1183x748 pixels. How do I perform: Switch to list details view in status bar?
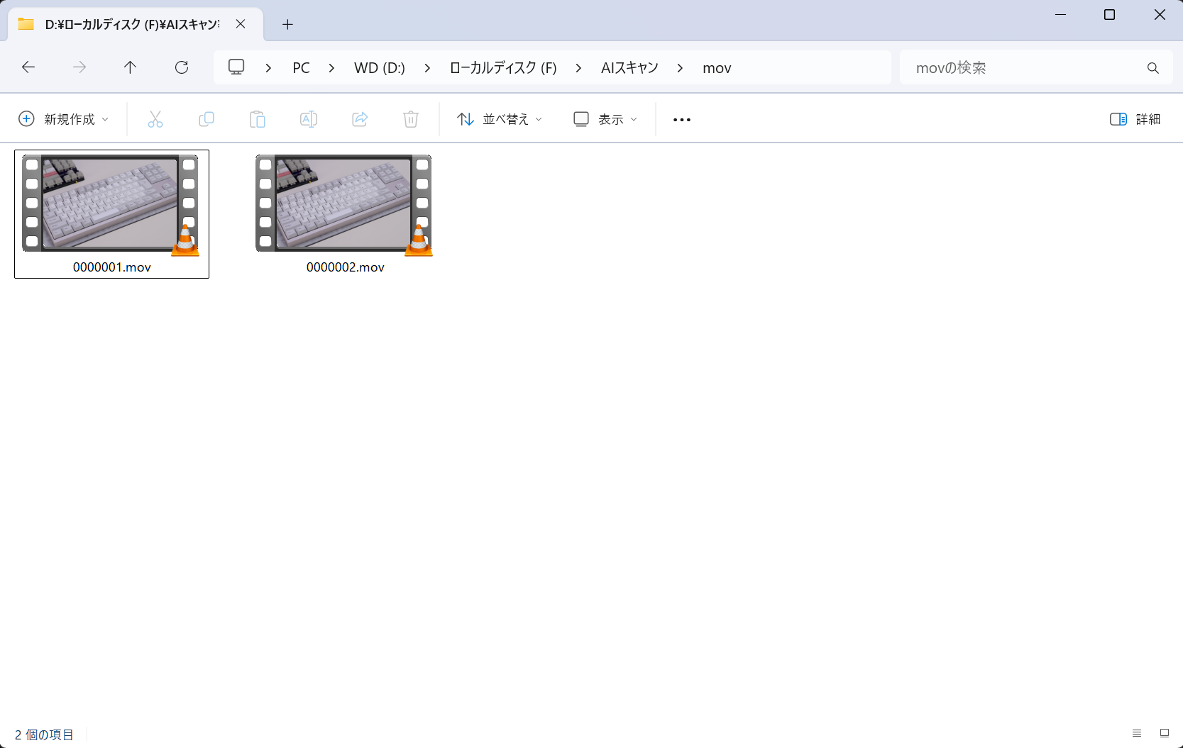1137,733
